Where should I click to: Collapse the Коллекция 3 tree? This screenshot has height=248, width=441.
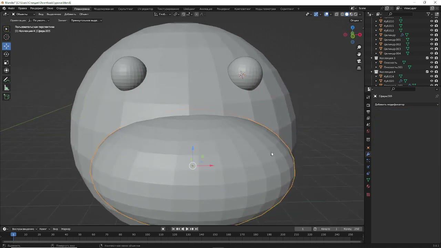click(372, 58)
